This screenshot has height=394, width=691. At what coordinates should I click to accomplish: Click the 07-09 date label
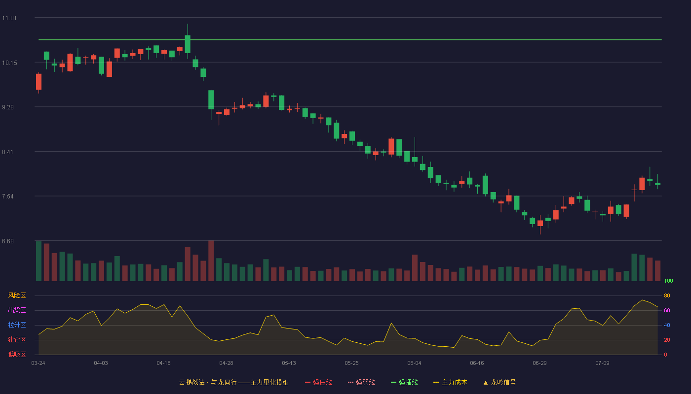tap(602, 363)
